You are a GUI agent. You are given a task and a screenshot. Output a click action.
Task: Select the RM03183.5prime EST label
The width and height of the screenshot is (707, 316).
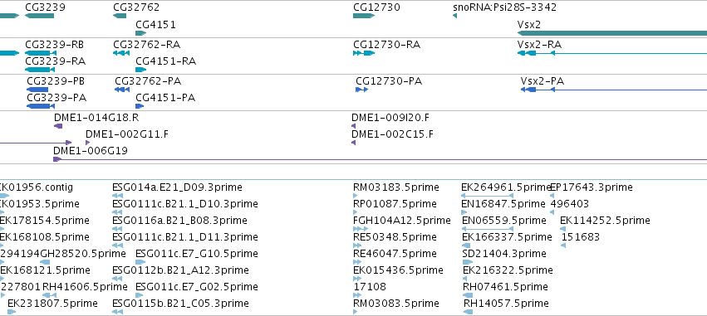click(x=396, y=187)
